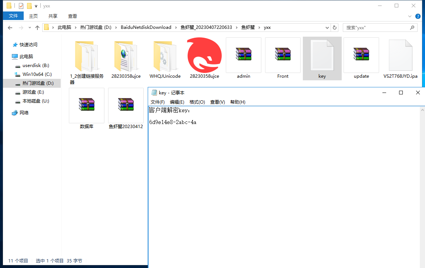
Task: Open the 查看 ribbon tab in Explorer
Action: [x=73, y=16]
